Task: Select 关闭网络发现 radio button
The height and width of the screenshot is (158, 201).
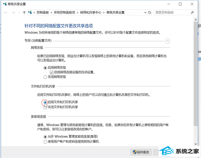Action: point(45,77)
